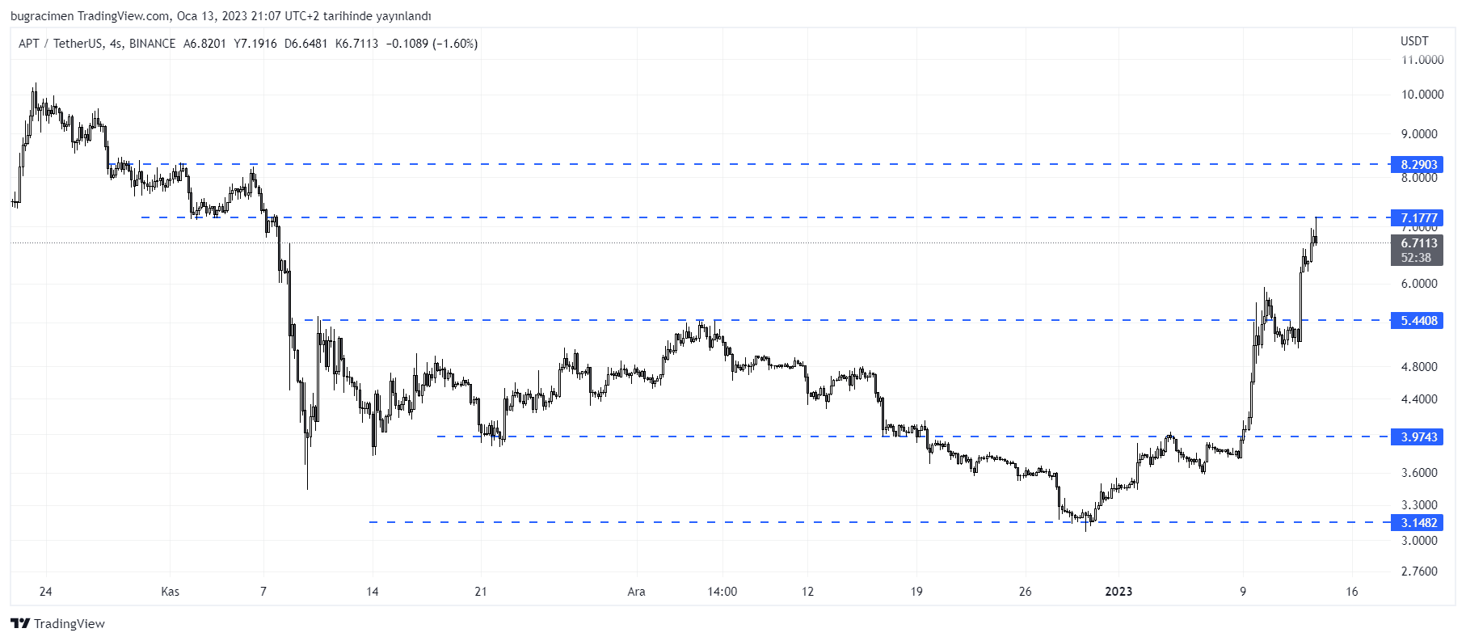Image resolution: width=1466 pixels, height=641 pixels.
Task: Select the 7.1777 price level label
Action: 1418,218
